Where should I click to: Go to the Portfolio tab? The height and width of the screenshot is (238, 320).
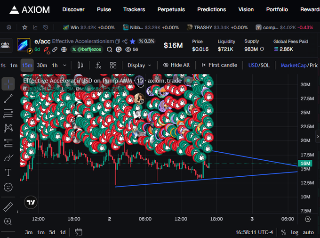click(277, 9)
